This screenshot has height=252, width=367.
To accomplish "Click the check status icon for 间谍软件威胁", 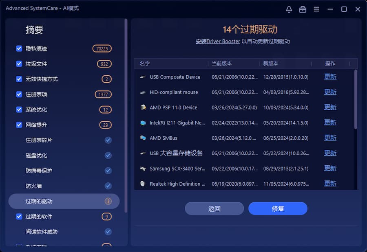I will [x=108, y=232].
